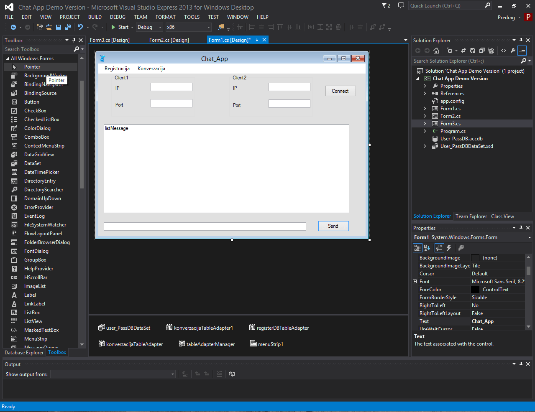Click the Show All Files icon
Screen dimensions: 535x412
tap(491, 51)
